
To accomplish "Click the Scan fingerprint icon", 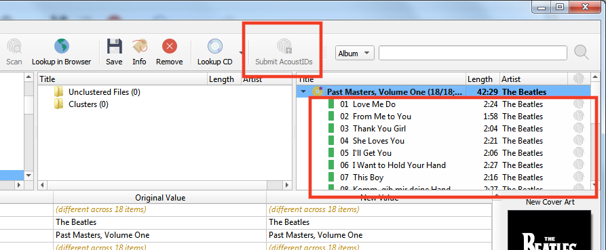I will [14, 47].
